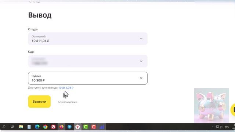Switch to Firefox in the taskbar
The width and height of the screenshot is (235, 132).
[x=61, y=127]
